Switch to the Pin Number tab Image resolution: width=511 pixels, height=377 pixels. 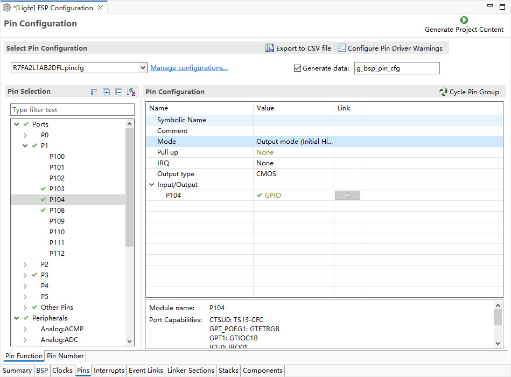pos(65,356)
